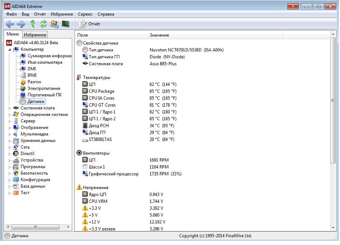Screen dimensions: 340x245
Task: Switch to the Меню tab
Action: [x=13, y=34]
